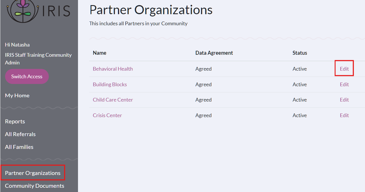
Task: Open Community Documents sidebar item
Action: pos(35,186)
